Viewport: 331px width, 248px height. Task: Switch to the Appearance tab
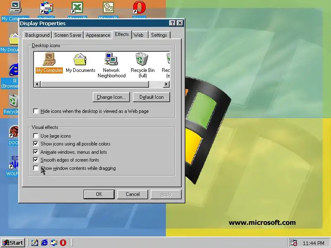coord(98,35)
